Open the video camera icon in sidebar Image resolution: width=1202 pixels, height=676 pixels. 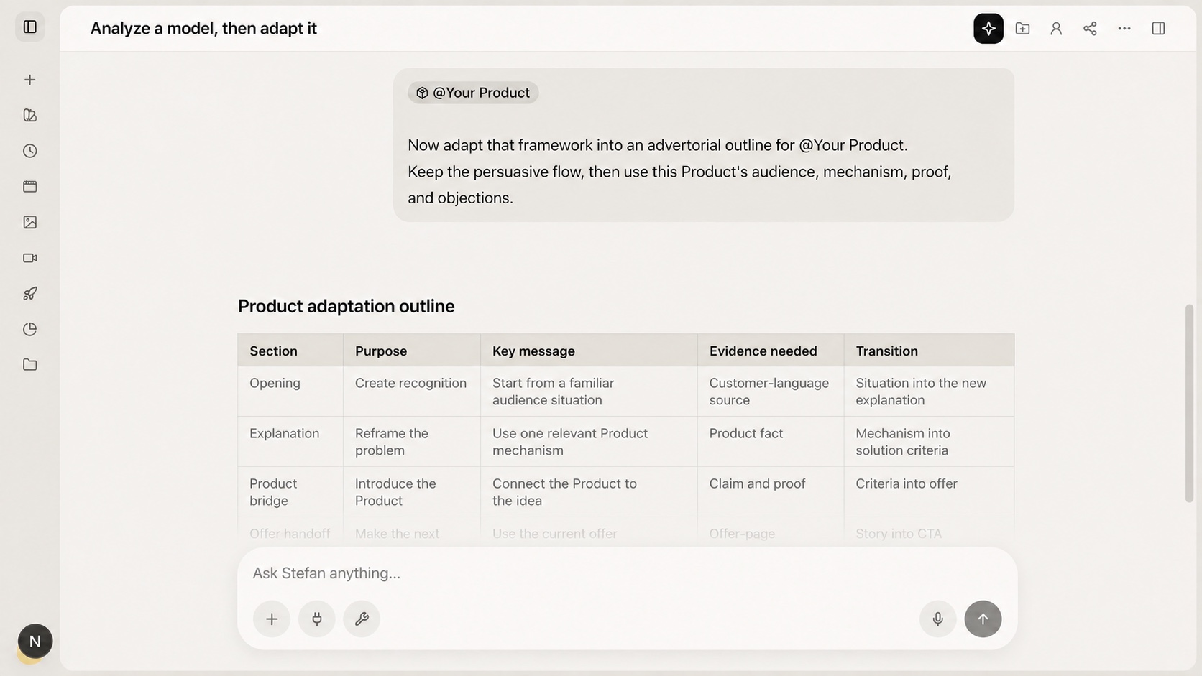[x=30, y=258]
